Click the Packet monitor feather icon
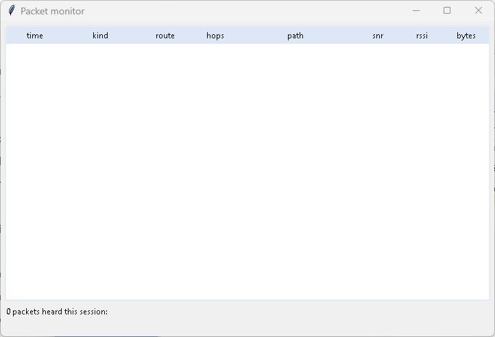Viewport: 495px width, 337px height. [12, 10]
